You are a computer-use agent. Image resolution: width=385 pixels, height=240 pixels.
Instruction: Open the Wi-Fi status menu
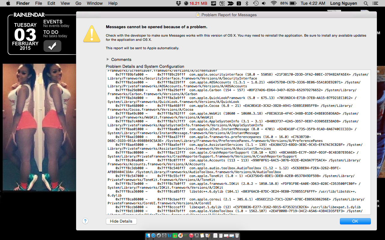(274, 3)
